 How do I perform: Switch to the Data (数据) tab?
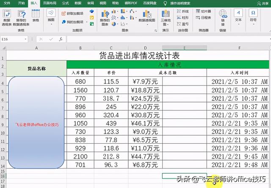[x=78, y=3]
